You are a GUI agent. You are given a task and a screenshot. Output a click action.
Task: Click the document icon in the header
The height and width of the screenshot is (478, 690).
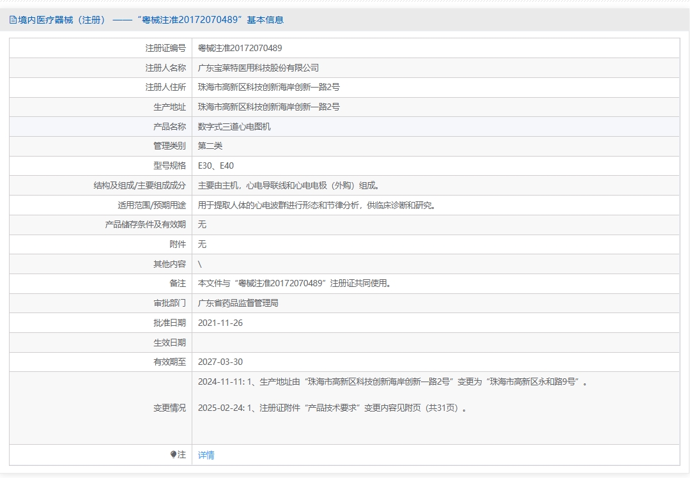13,20
